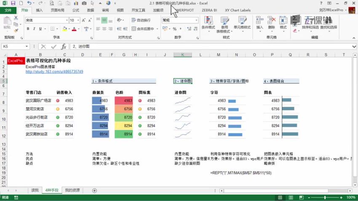Viewport: 358px width, 201px height.
Task: Expand the 合并后居中 merge options arrow
Action: (158, 29)
